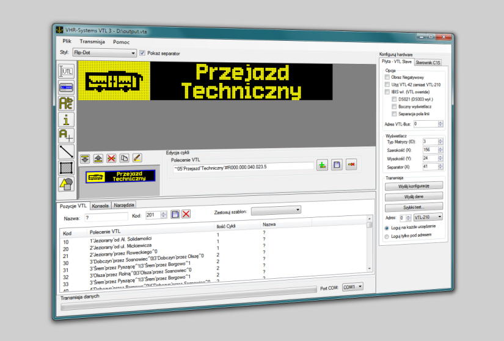
Task: Add VTL command with green plus icon
Action: click(322, 165)
